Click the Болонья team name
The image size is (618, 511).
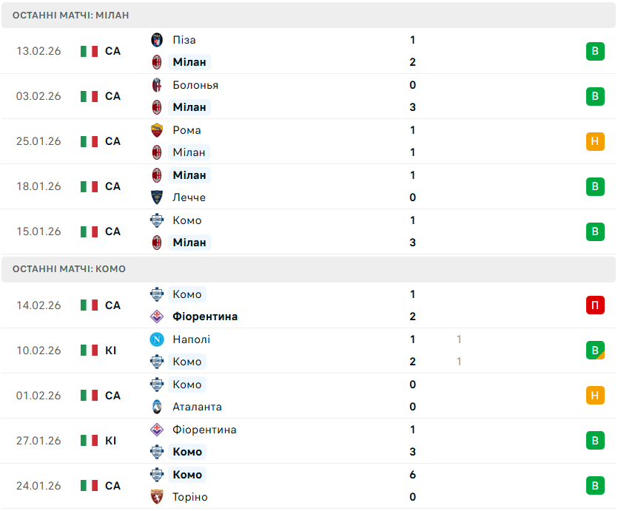click(195, 85)
